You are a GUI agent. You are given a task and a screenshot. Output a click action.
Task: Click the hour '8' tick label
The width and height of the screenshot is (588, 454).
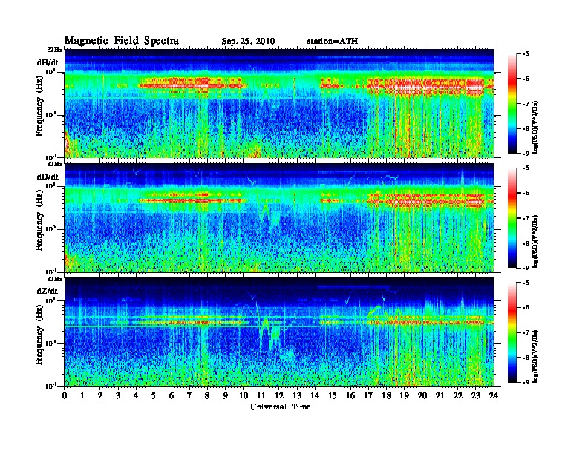(207, 395)
